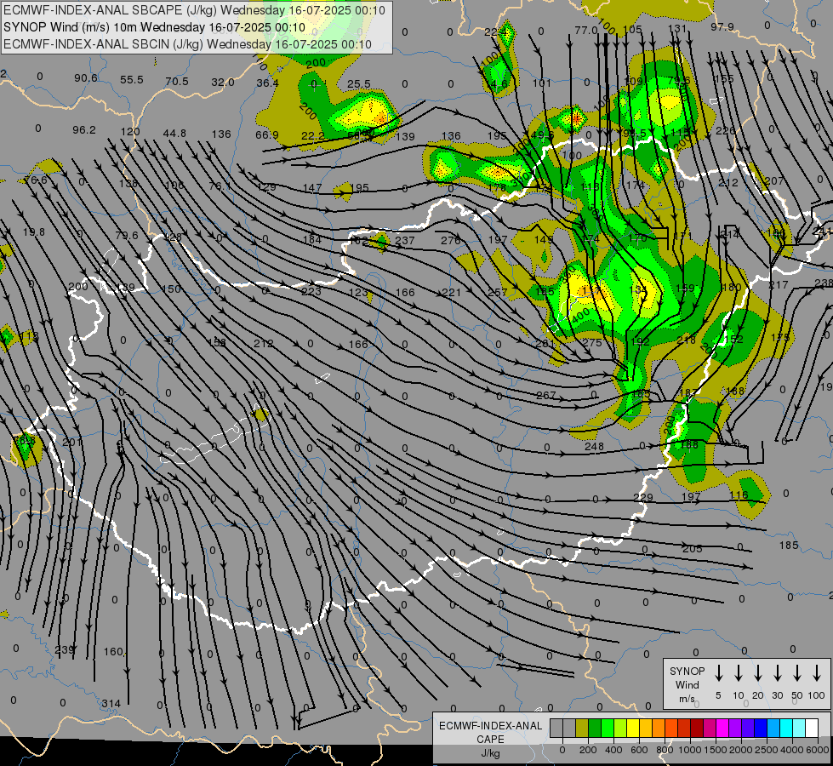Click the J/kg unit label in legend
The width and height of the screenshot is (833, 766).
pos(490,753)
